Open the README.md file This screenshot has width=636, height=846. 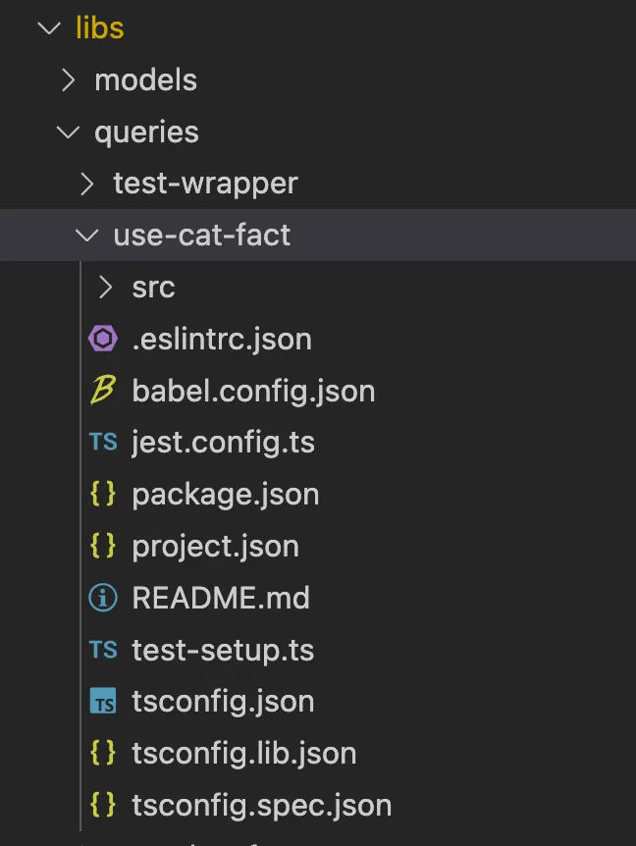[x=220, y=598]
